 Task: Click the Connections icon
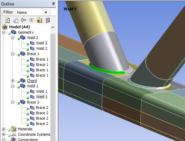point(13,139)
